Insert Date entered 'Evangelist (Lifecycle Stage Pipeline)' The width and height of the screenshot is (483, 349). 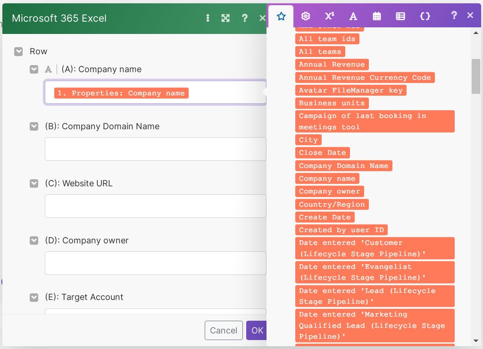coord(375,272)
